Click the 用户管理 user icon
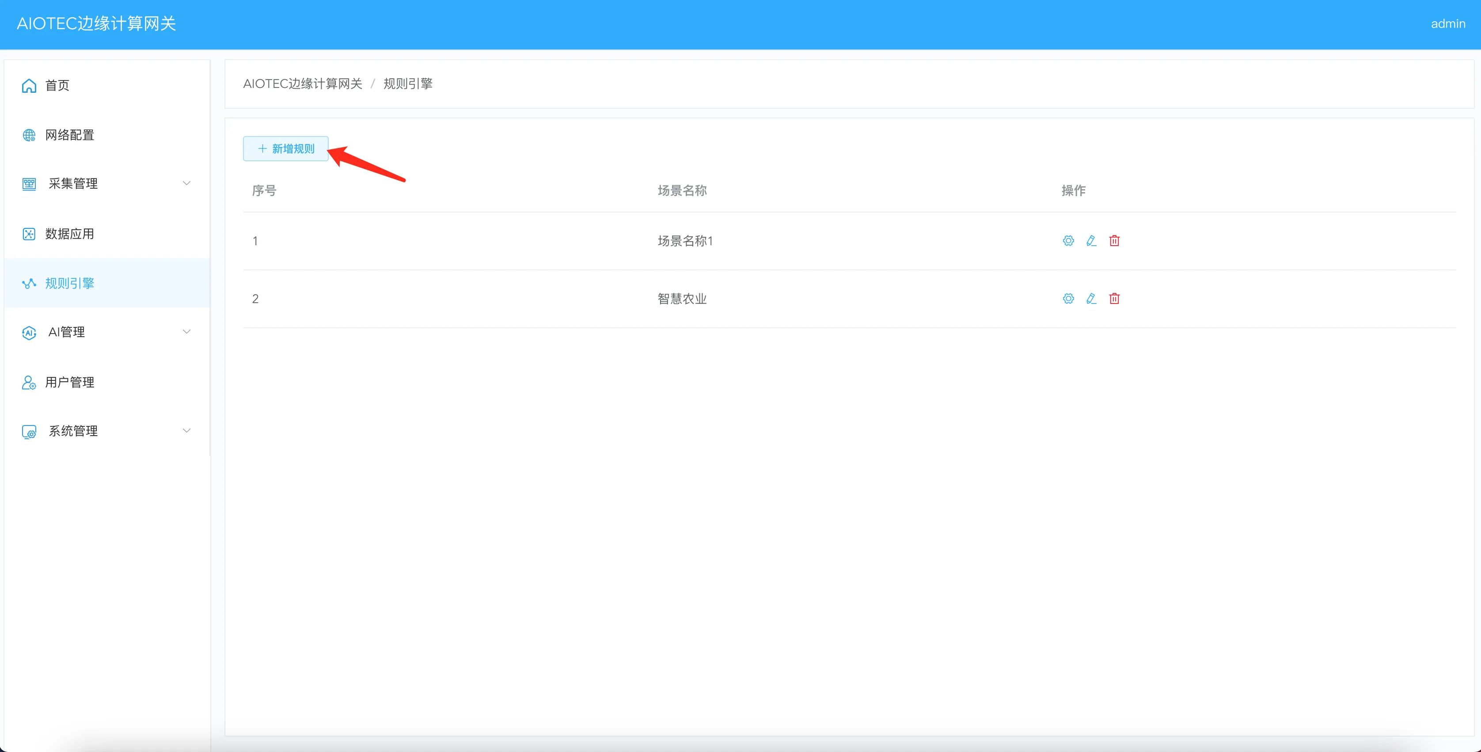The width and height of the screenshot is (1481, 752). pyautogui.click(x=29, y=382)
